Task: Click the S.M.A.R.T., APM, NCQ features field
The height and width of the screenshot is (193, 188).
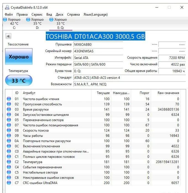Action: (x=129, y=84)
